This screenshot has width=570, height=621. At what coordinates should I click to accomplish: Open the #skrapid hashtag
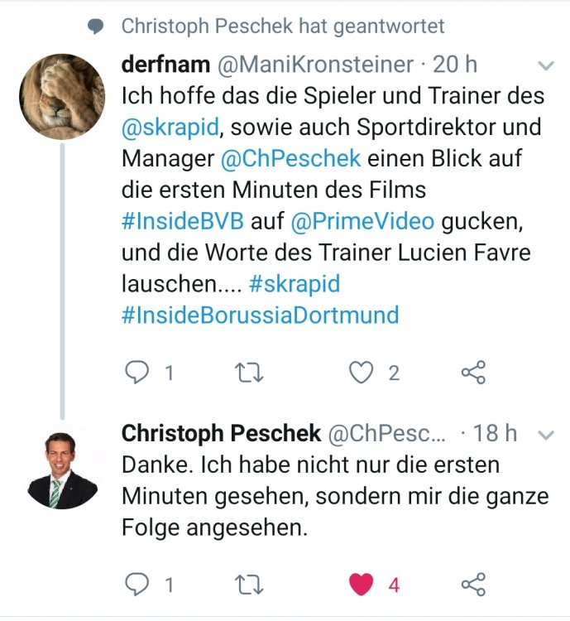pyautogui.click(x=294, y=284)
